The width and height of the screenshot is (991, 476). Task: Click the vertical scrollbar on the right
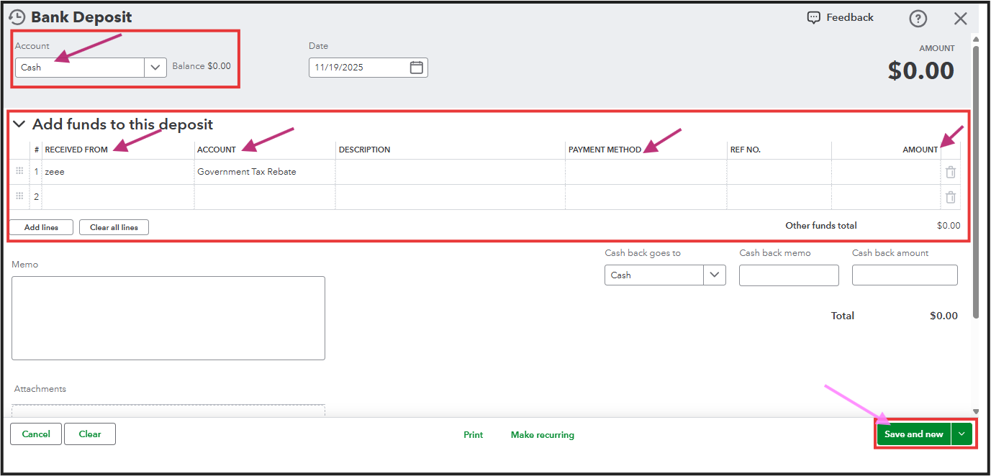pyautogui.click(x=975, y=180)
